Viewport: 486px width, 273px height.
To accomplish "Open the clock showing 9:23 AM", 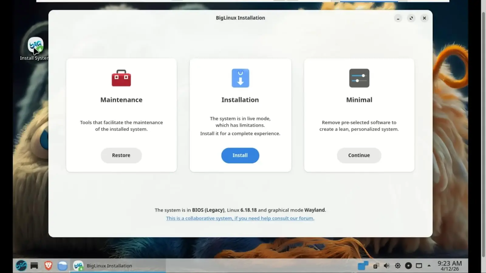I will [x=450, y=266].
